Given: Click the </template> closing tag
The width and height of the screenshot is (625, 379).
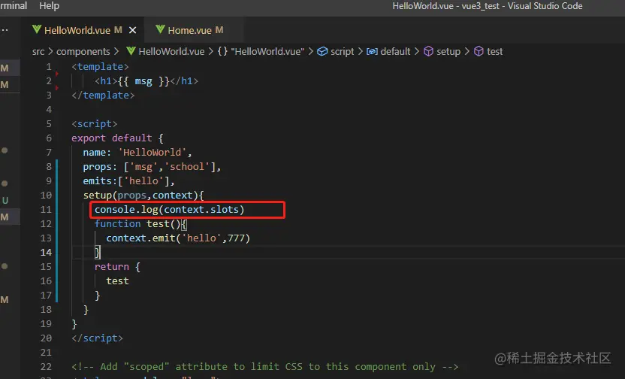Looking at the screenshot, I should click(x=103, y=96).
